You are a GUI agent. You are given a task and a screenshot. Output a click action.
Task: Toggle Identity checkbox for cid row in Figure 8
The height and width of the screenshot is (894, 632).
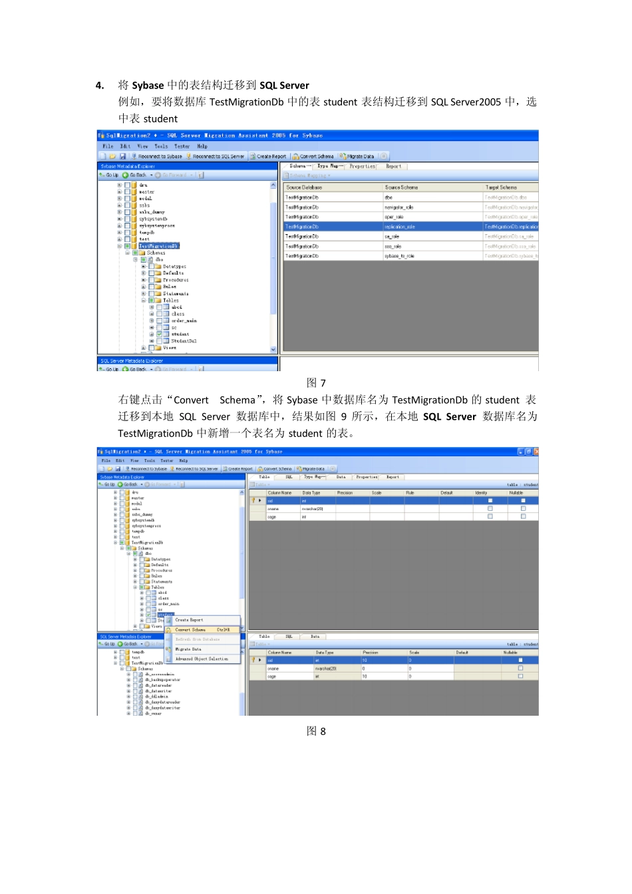[x=490, y=501]
